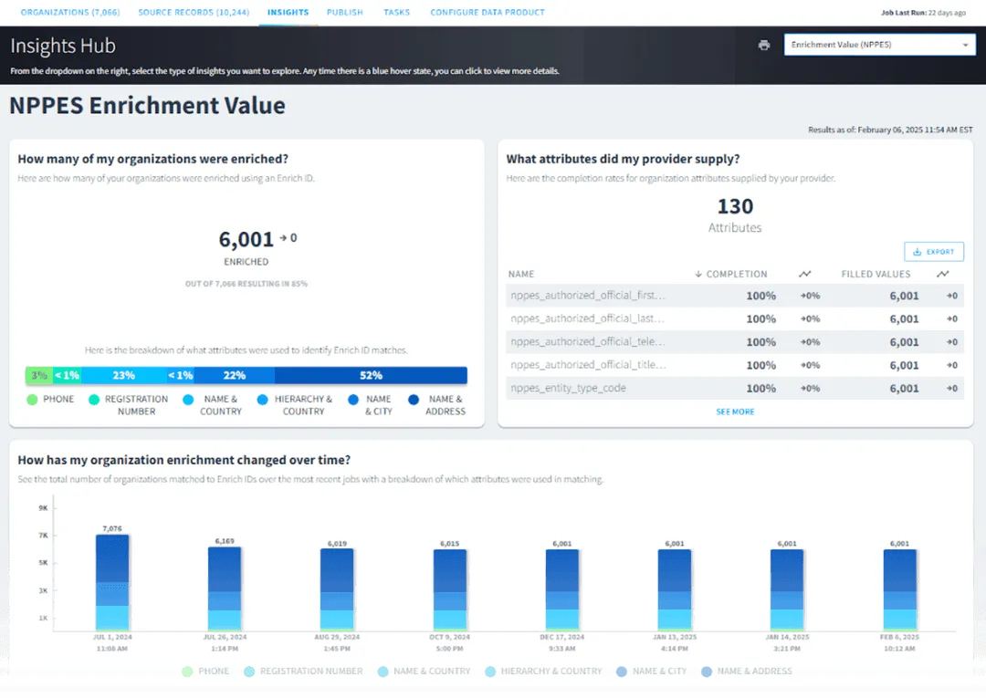Click the trend icon beside Completion header

point(805,275)
